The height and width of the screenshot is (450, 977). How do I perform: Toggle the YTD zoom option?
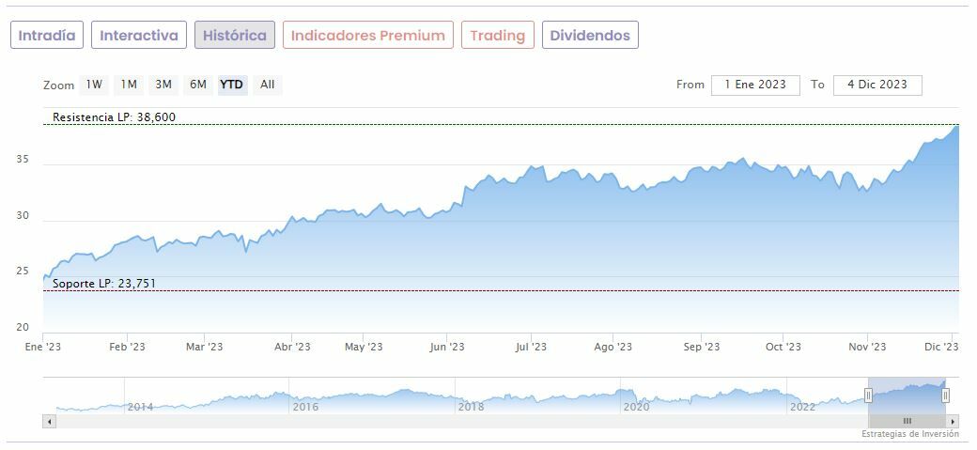pos(232,85)
